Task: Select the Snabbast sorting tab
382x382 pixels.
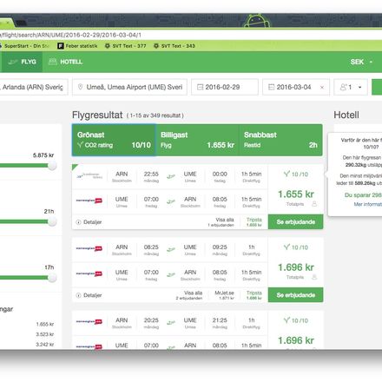Action: point(280,140)
